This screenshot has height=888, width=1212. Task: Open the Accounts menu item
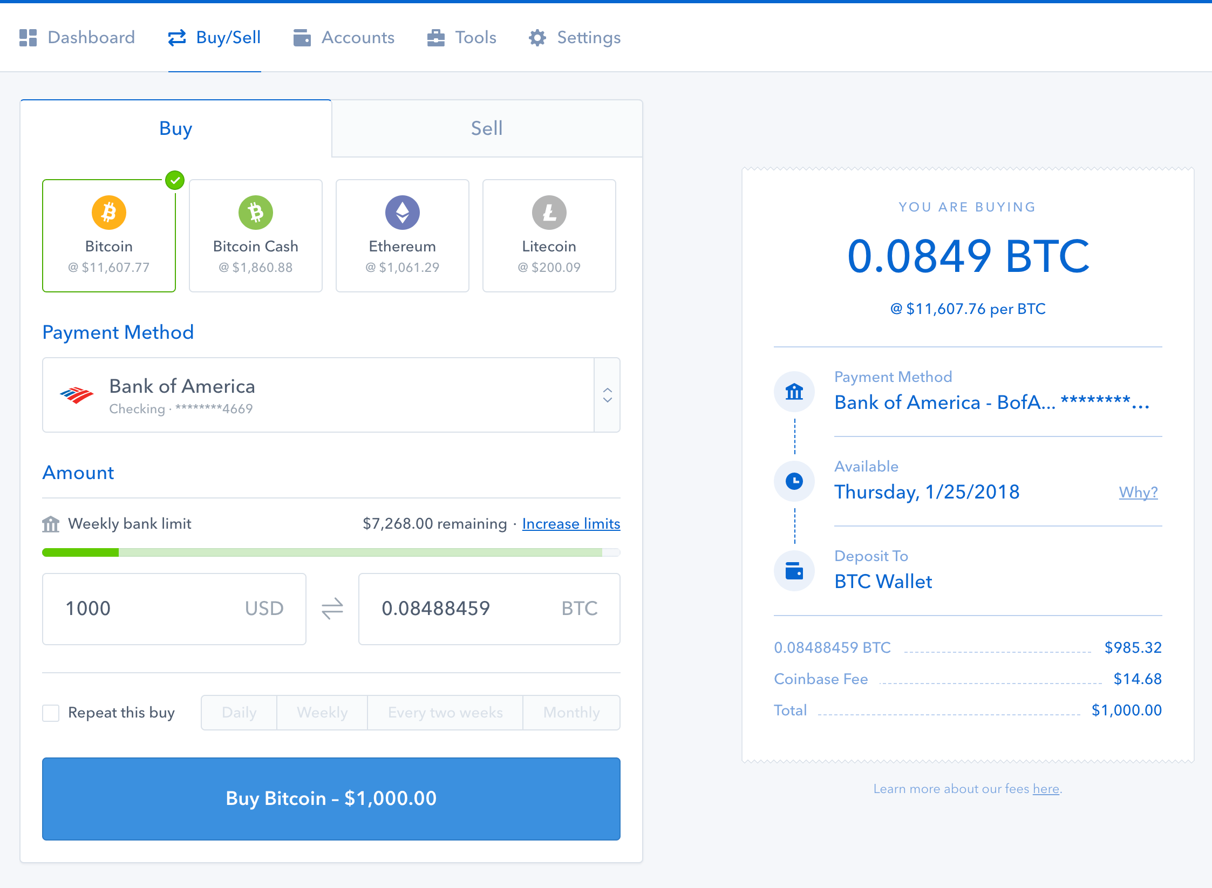[344, 38]
